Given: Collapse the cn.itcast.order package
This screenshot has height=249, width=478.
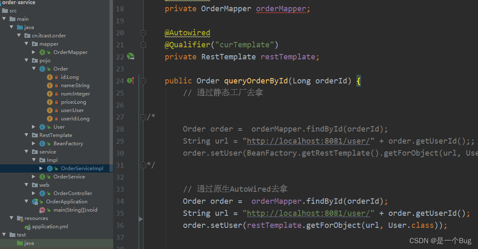Looking at the screenshot, I should pyautogui.click(x=19, y=35).
